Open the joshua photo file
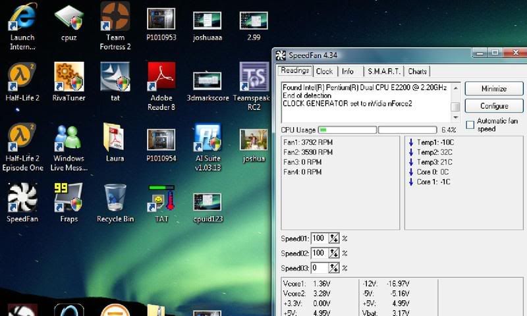Image resolution: width=527 pixels, height=316 pixels. 254,145
